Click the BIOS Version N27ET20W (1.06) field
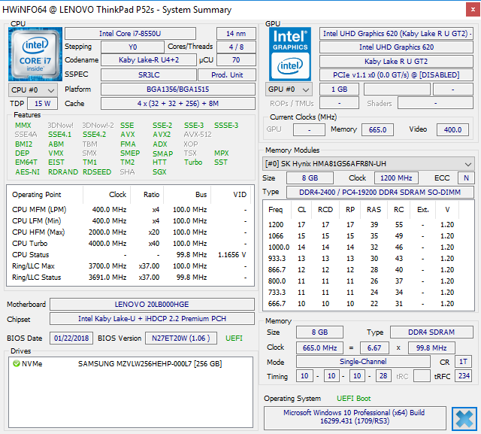 (x=181, y=338)
